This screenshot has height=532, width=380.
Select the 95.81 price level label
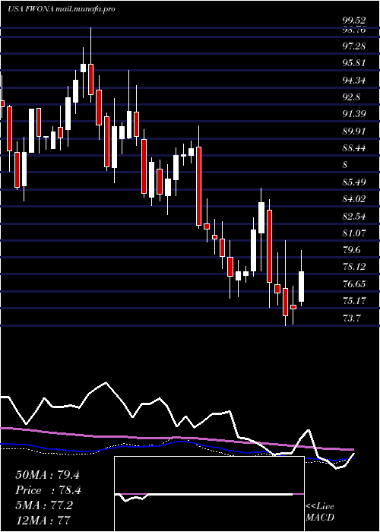click(x=354, y=63)
